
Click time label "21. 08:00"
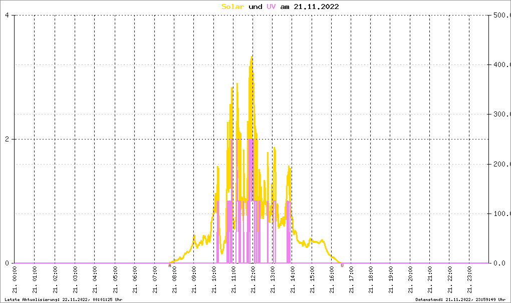pyautogui.click(x=174, y=279)
